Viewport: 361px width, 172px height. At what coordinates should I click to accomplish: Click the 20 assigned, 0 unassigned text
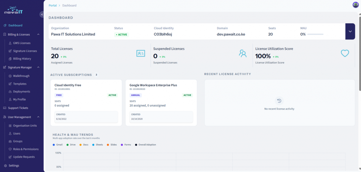(x=148, y=105)
